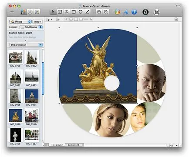Viewport: 189px width, 157px height.
Task: Select the arrow selection tool
Action: click(53, 12)
